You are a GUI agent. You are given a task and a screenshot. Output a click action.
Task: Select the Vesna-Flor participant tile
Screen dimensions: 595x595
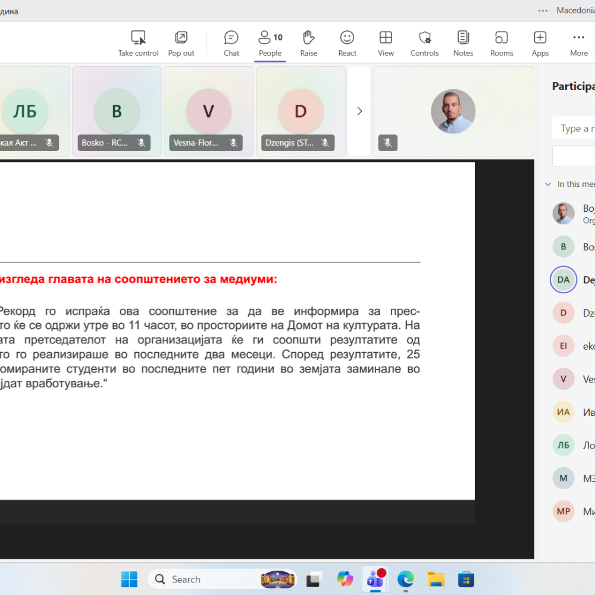pos(208,111)
